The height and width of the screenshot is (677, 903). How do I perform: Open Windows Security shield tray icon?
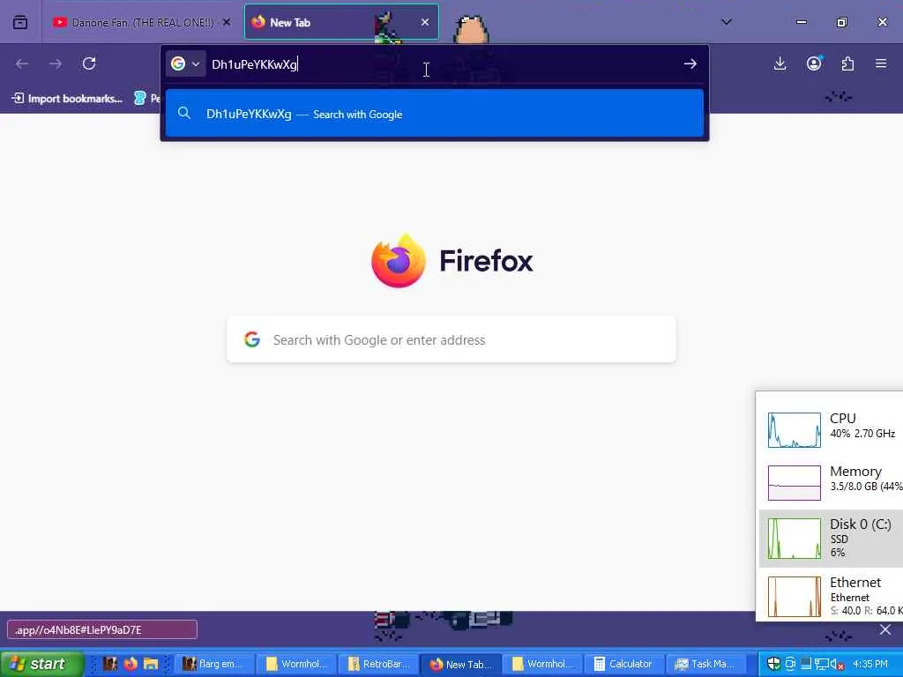click(773, 664)
